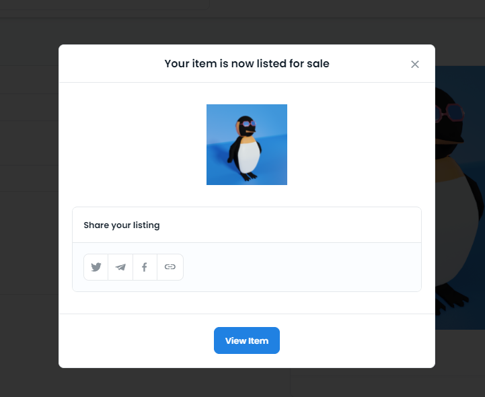Share the listing on Facebook
Viewport: 485px width, 397px height.
[145, 267]
